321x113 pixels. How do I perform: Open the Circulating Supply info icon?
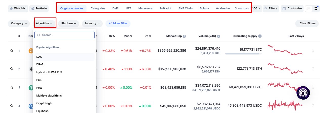pyautogui.click(x=260, y=36)
